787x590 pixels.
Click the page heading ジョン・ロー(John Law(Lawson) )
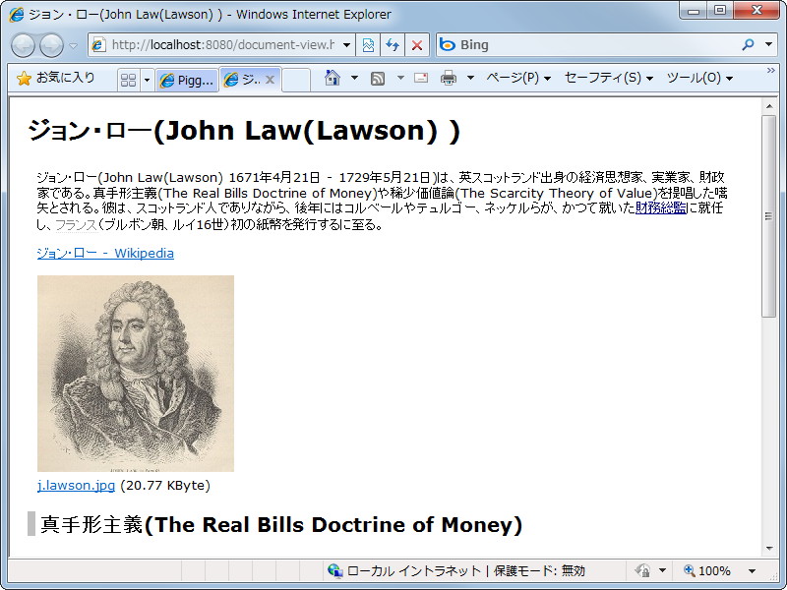[244, 131]
